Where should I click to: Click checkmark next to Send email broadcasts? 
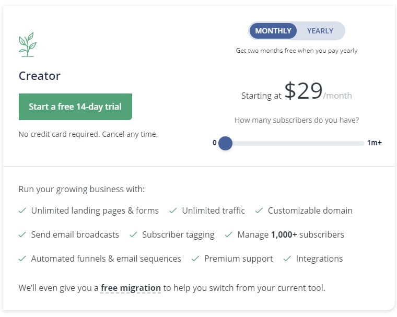(22, 235)
